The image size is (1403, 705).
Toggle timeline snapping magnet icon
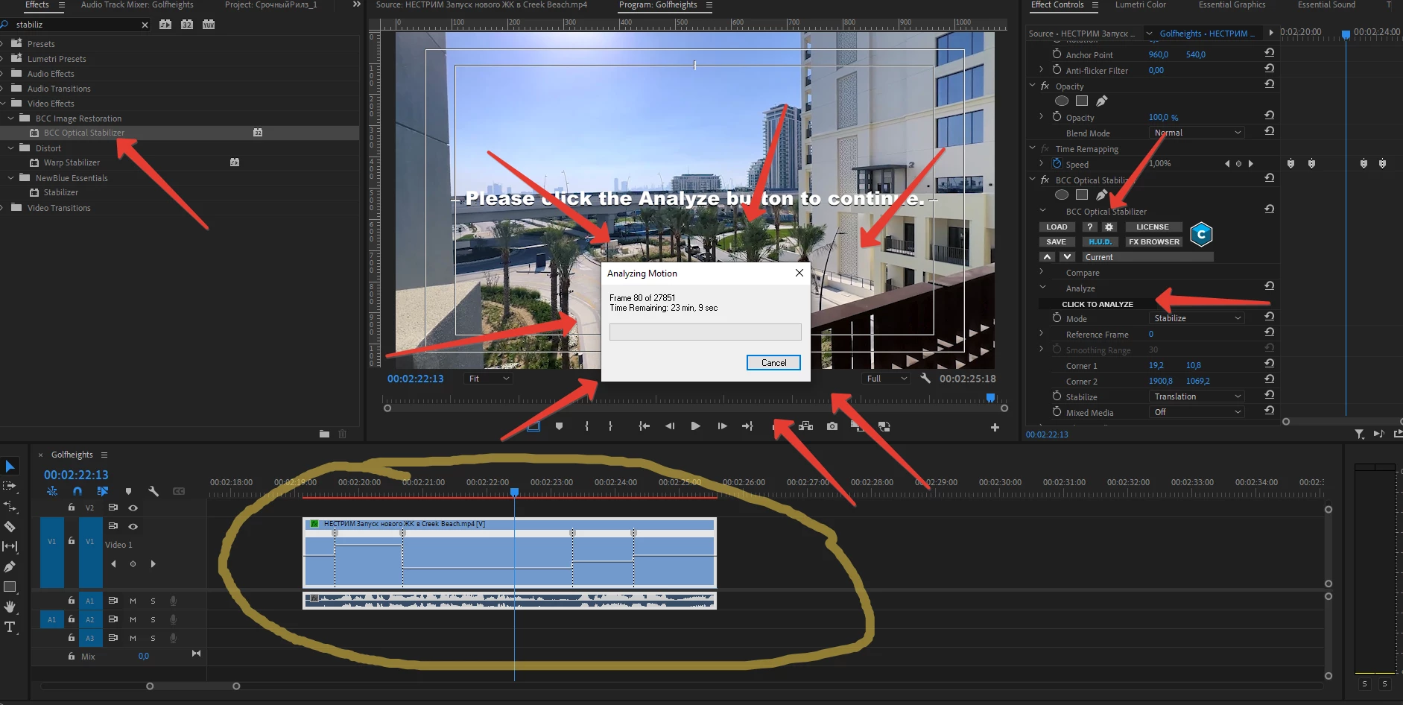coord(77,491)
